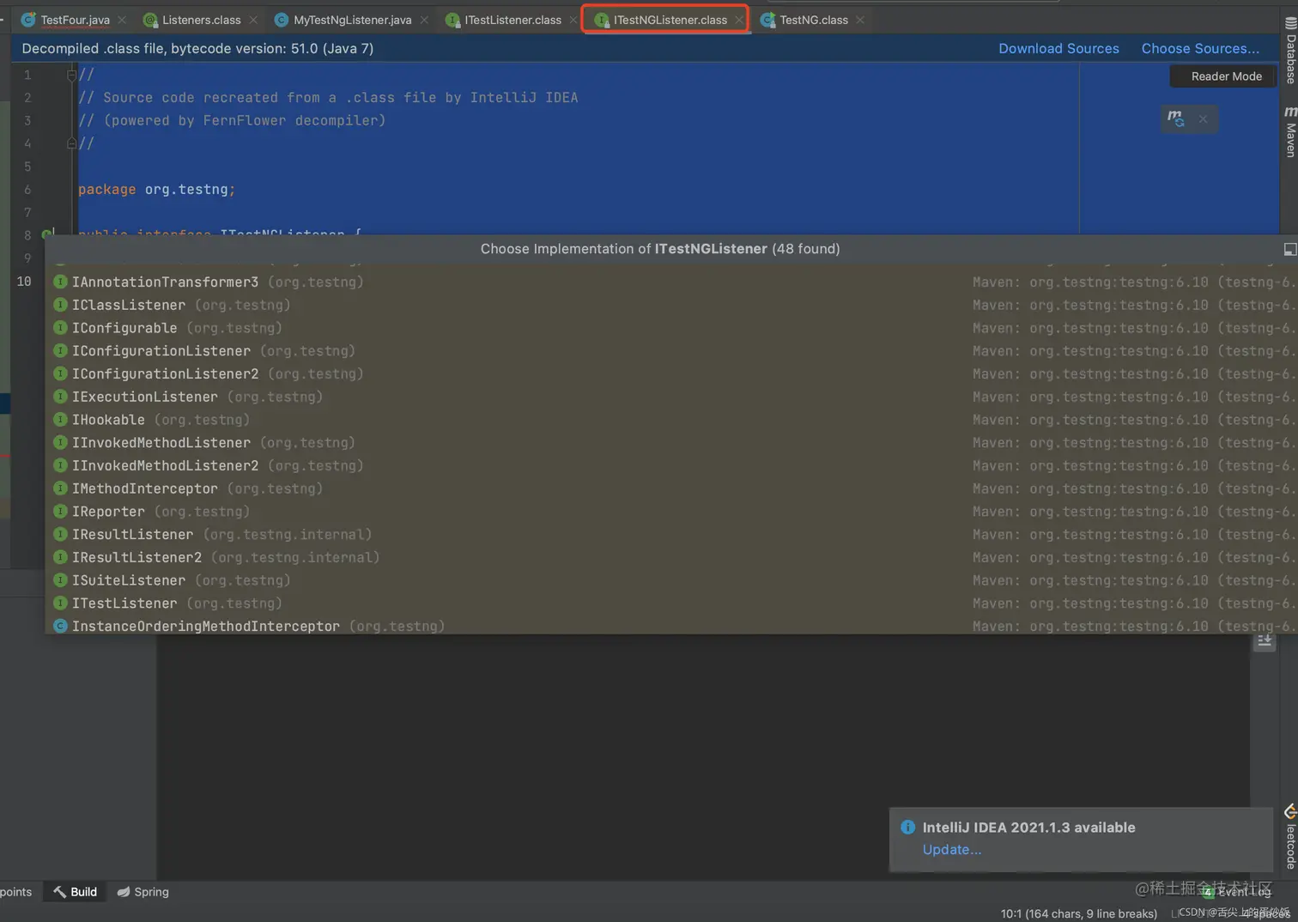The image size is (1298, 922).
Task: Select the IResultListener entry
Action: (x=671, y=534)
